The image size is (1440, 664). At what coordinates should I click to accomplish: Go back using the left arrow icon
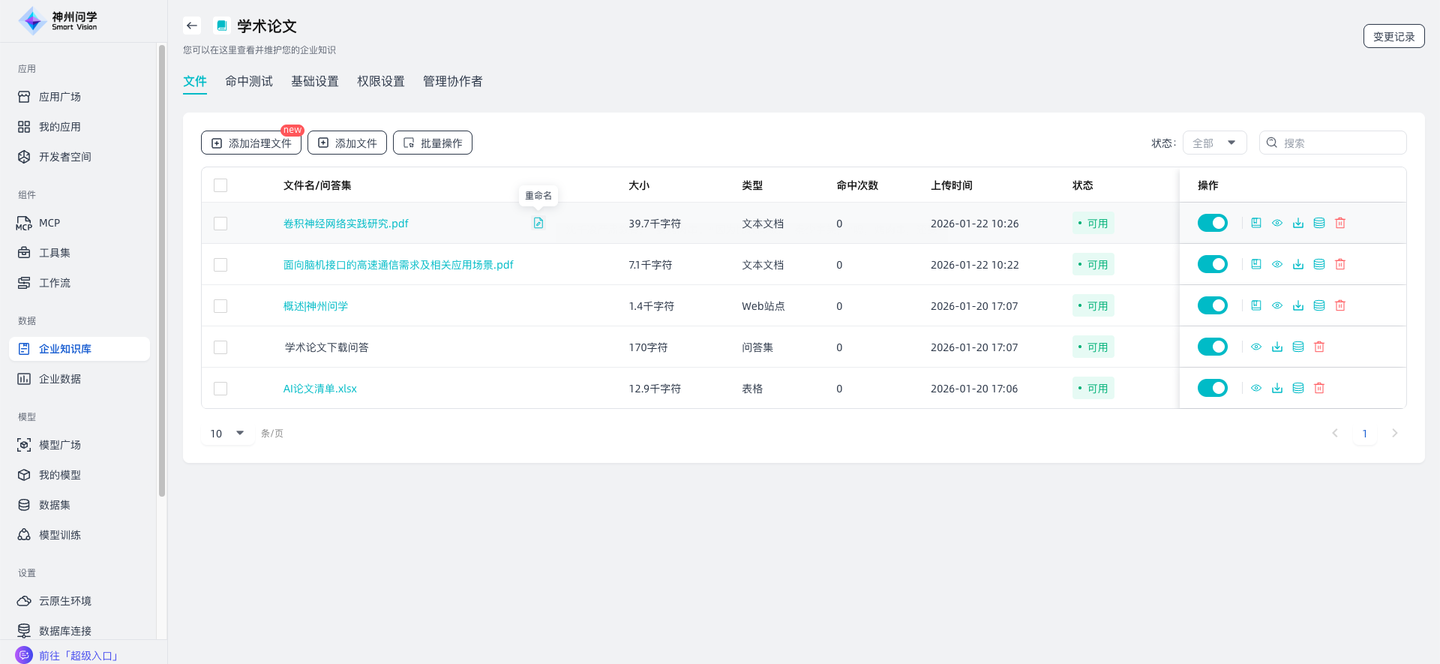192,26
